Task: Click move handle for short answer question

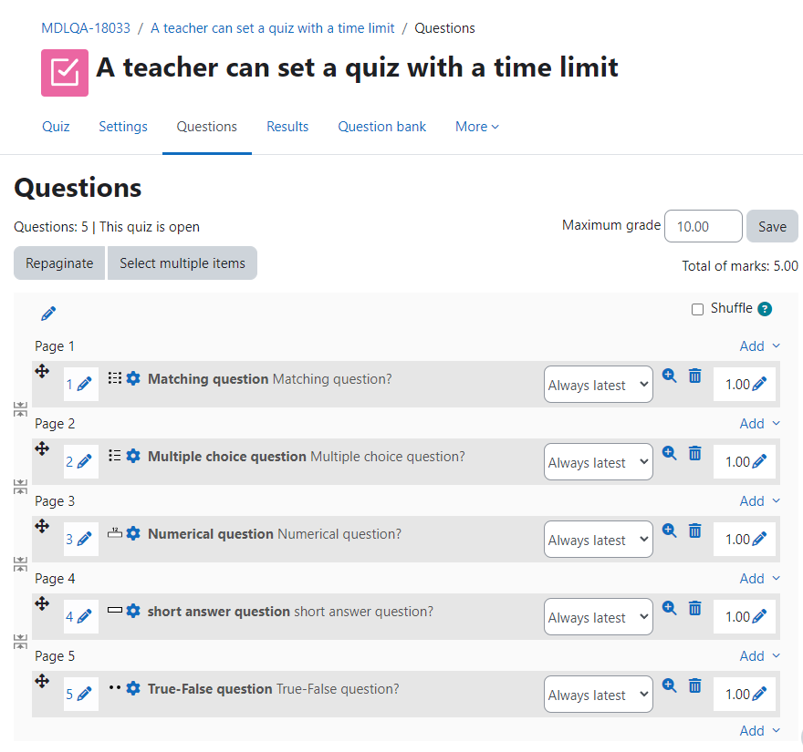Action: tap(42, 603)
